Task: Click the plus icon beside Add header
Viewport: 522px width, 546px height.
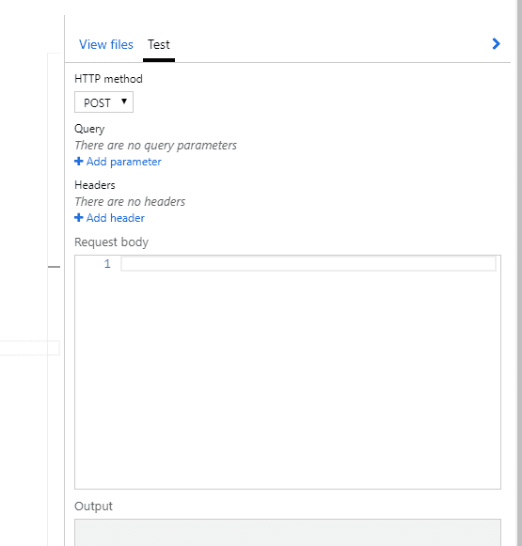Action: coord(79,218)
